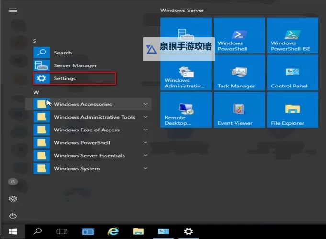Expand Windows Accessories chevron

coord(146,104)
